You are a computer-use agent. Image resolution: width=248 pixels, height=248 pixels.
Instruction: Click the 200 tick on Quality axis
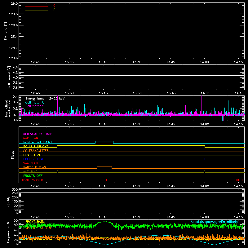coord(15,197)
